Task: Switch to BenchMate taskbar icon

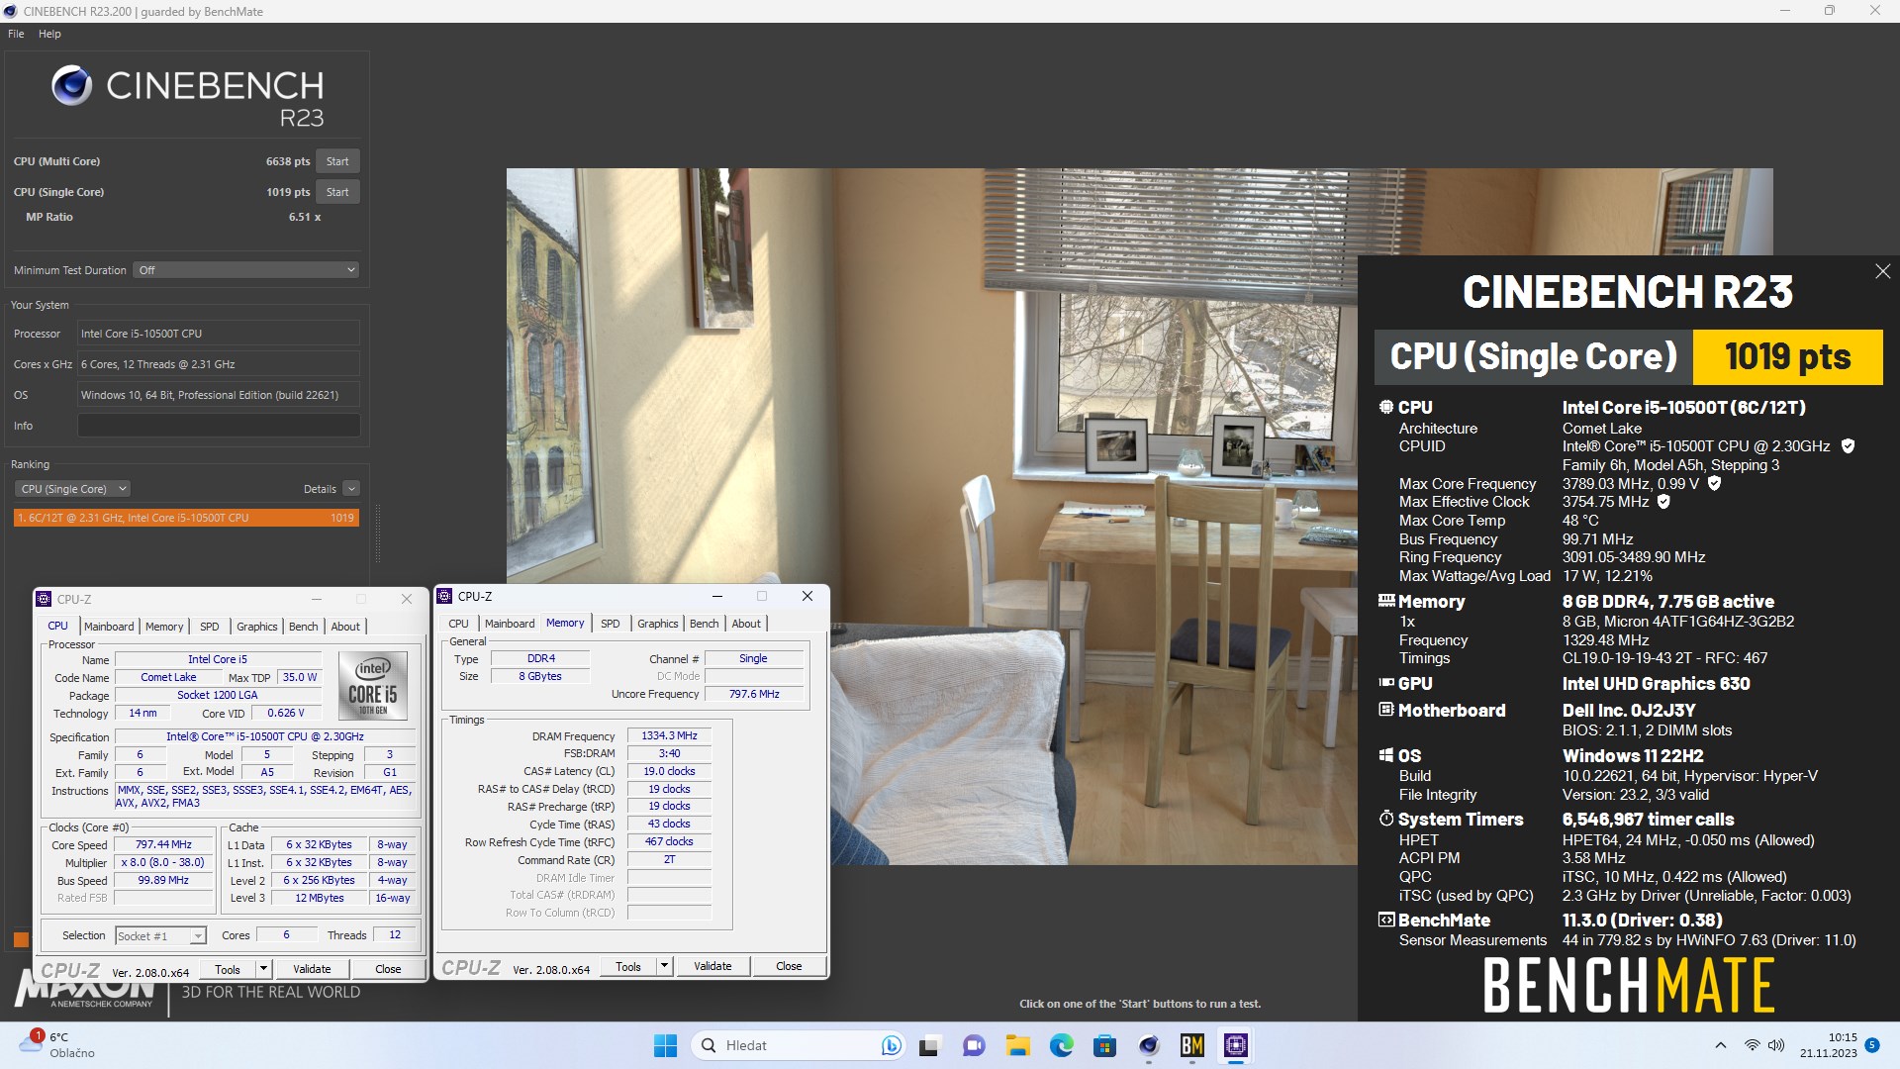Action: [1191, 1045]
